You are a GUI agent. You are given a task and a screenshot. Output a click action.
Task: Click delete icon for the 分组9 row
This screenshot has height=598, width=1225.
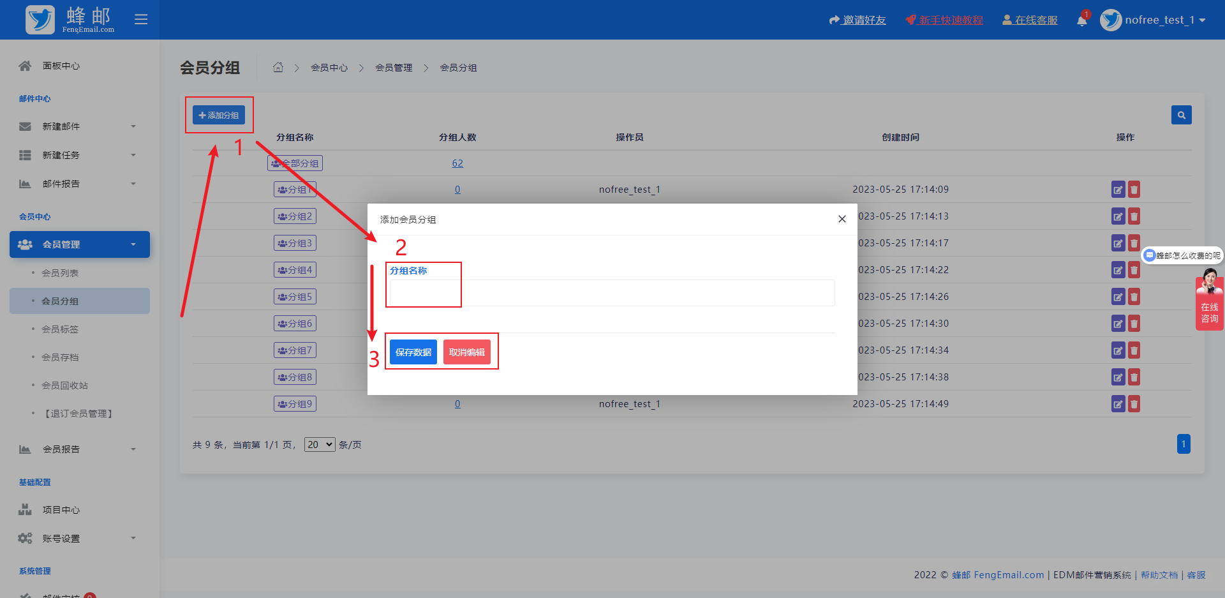(1134, 404)
